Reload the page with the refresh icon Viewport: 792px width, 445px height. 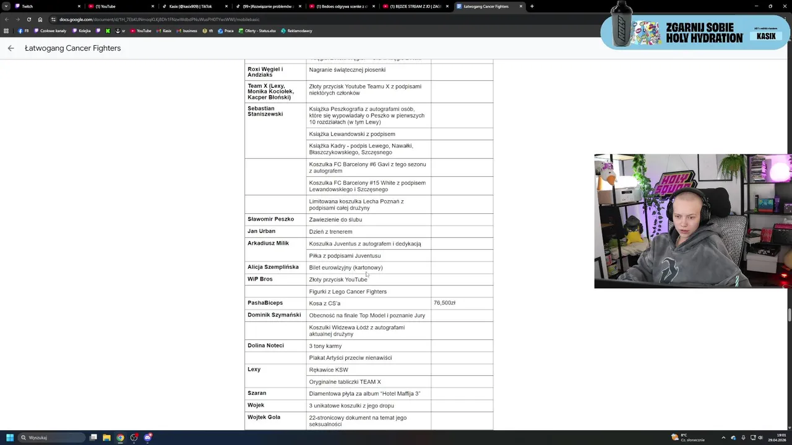28,19
